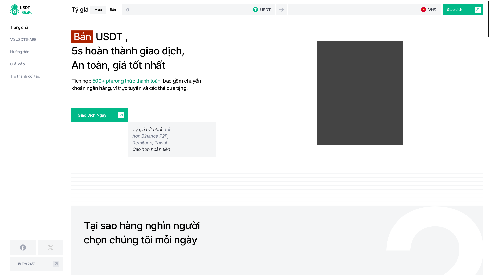
Task: Click 'Tỷ giá tốt nhất' quote text
Action: (x=148, y=130)
